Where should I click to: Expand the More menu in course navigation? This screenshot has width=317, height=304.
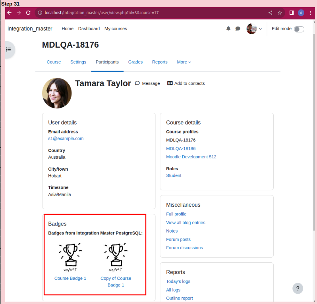184,62
